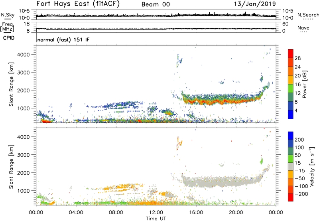Click the echo cluster near 3800 km, power panel
The height and width of the screenshot is (221, 319).
179,61
